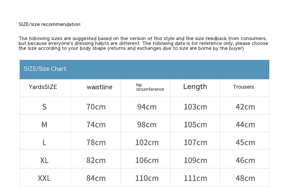Select the XL size row label

(44, 160)
